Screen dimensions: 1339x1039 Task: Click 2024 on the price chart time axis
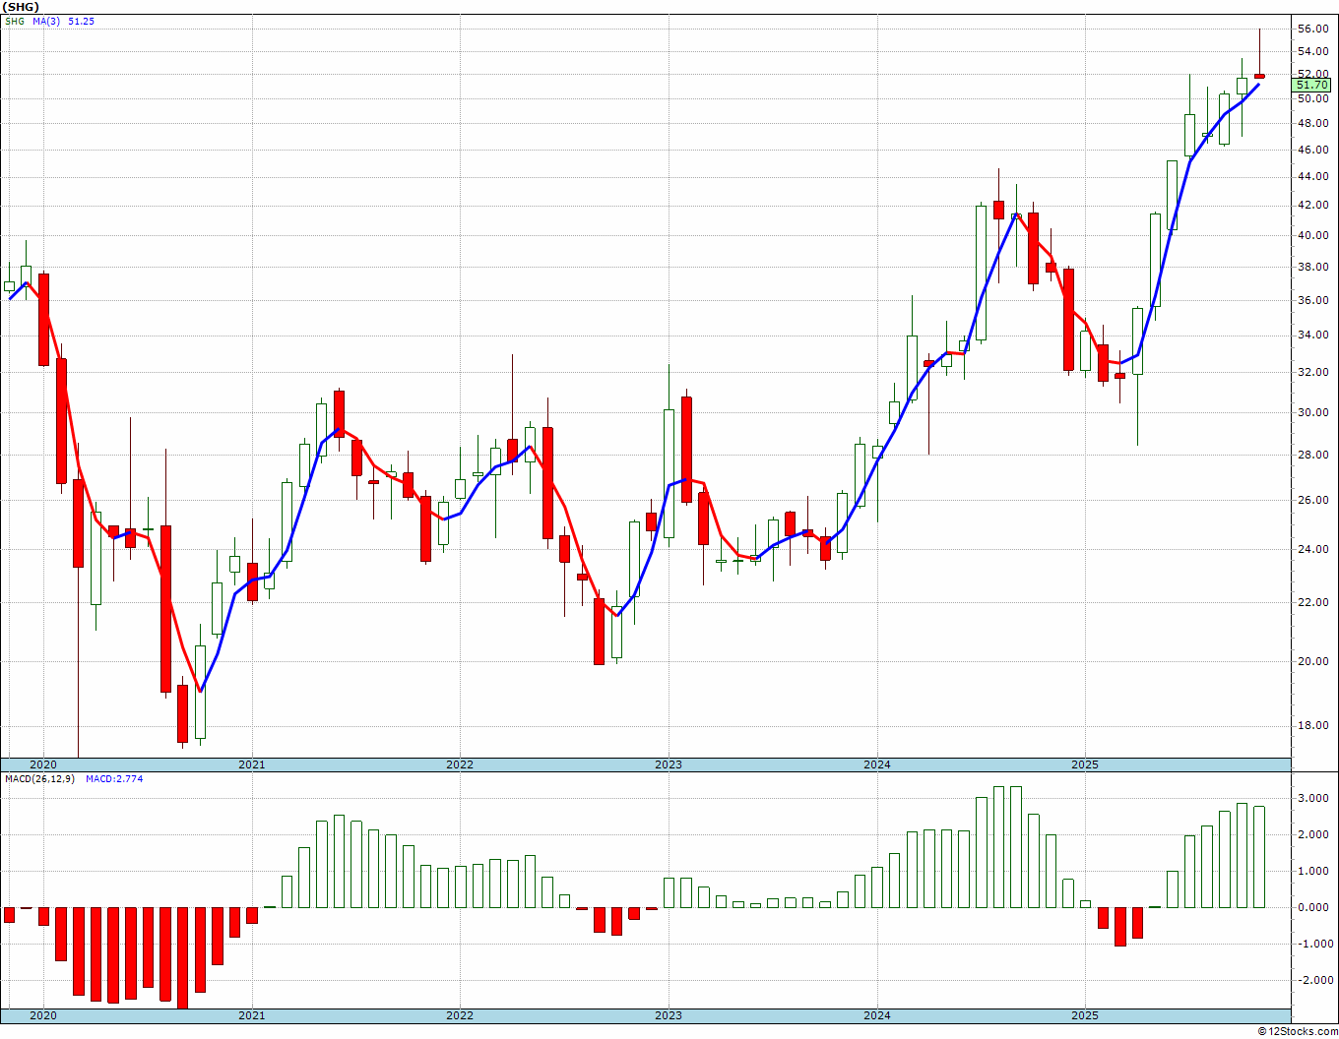click(877, 764)
